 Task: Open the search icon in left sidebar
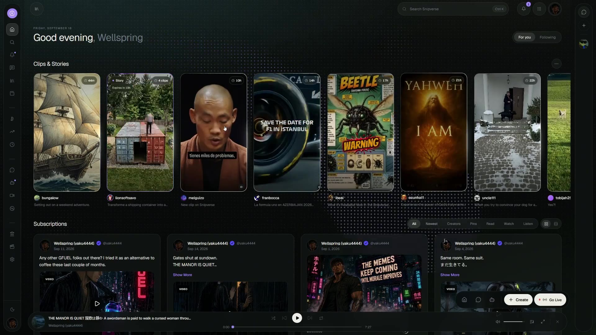click(12, 42)
